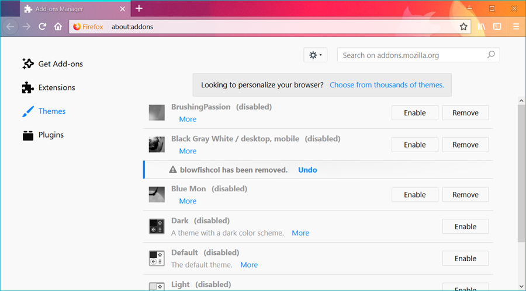This screenshot has width=526, height=291.
Task: Go back with the back arrow
Action: pos(11,26)
